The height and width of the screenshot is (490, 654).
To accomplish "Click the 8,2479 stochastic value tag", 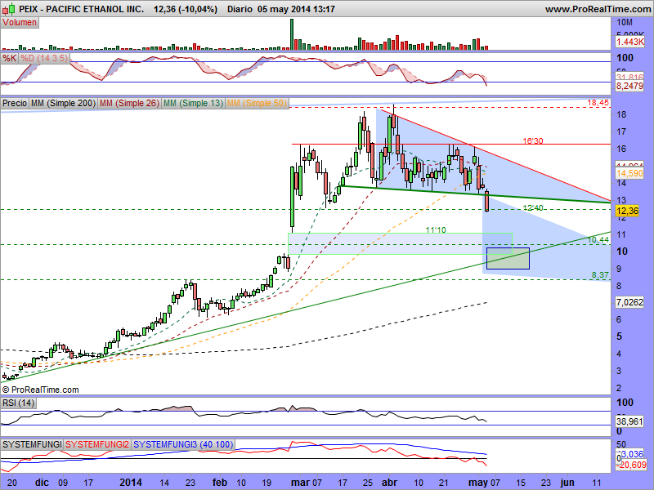I will [x=629, y=87].
